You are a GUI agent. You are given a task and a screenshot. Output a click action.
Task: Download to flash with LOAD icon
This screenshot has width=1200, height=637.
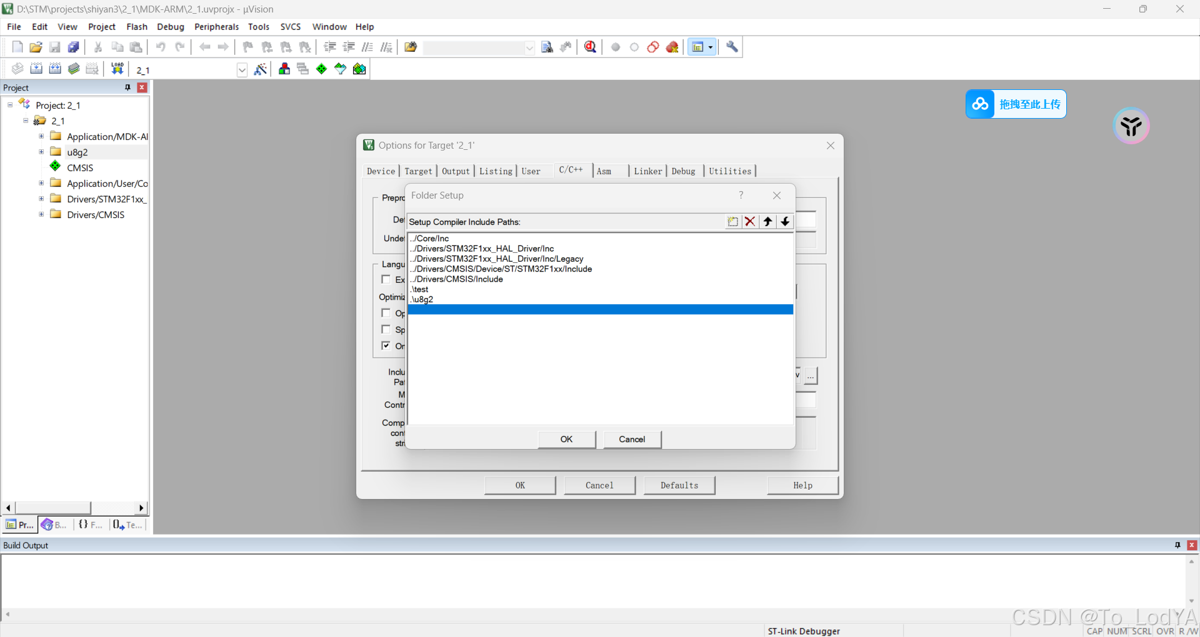point(117,69)
